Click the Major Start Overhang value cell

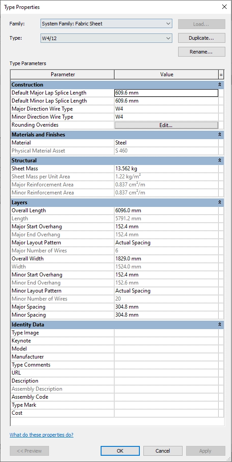tap(166, 227)
